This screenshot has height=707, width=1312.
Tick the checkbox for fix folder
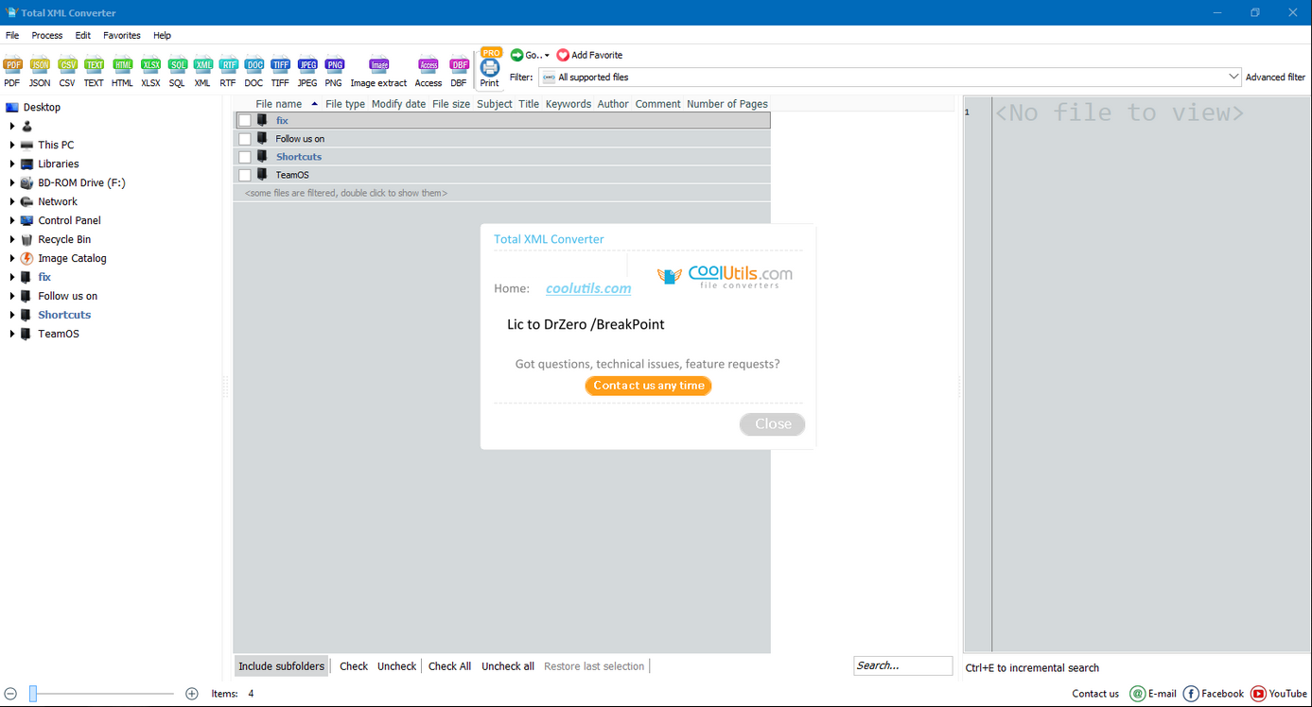click(245, 121)
